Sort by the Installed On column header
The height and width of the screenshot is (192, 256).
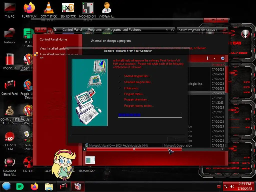pyautogui.click(x=218, y=65)
